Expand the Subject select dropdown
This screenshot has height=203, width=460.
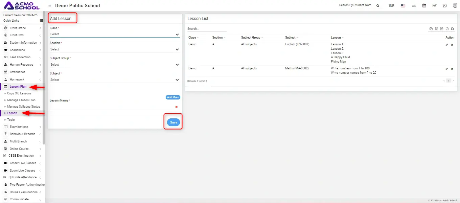coord(115,80)
